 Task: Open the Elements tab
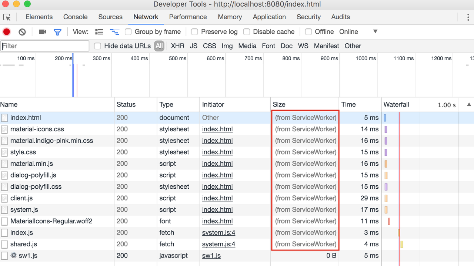click(x=39, y=17)
